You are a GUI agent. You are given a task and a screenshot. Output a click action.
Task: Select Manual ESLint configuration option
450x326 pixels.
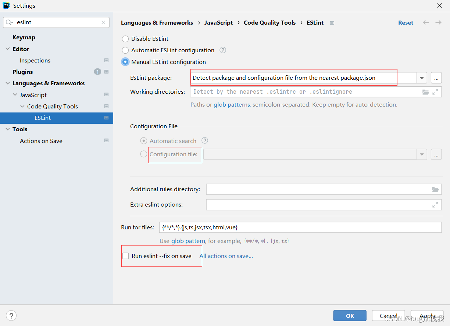coord(125,62)
